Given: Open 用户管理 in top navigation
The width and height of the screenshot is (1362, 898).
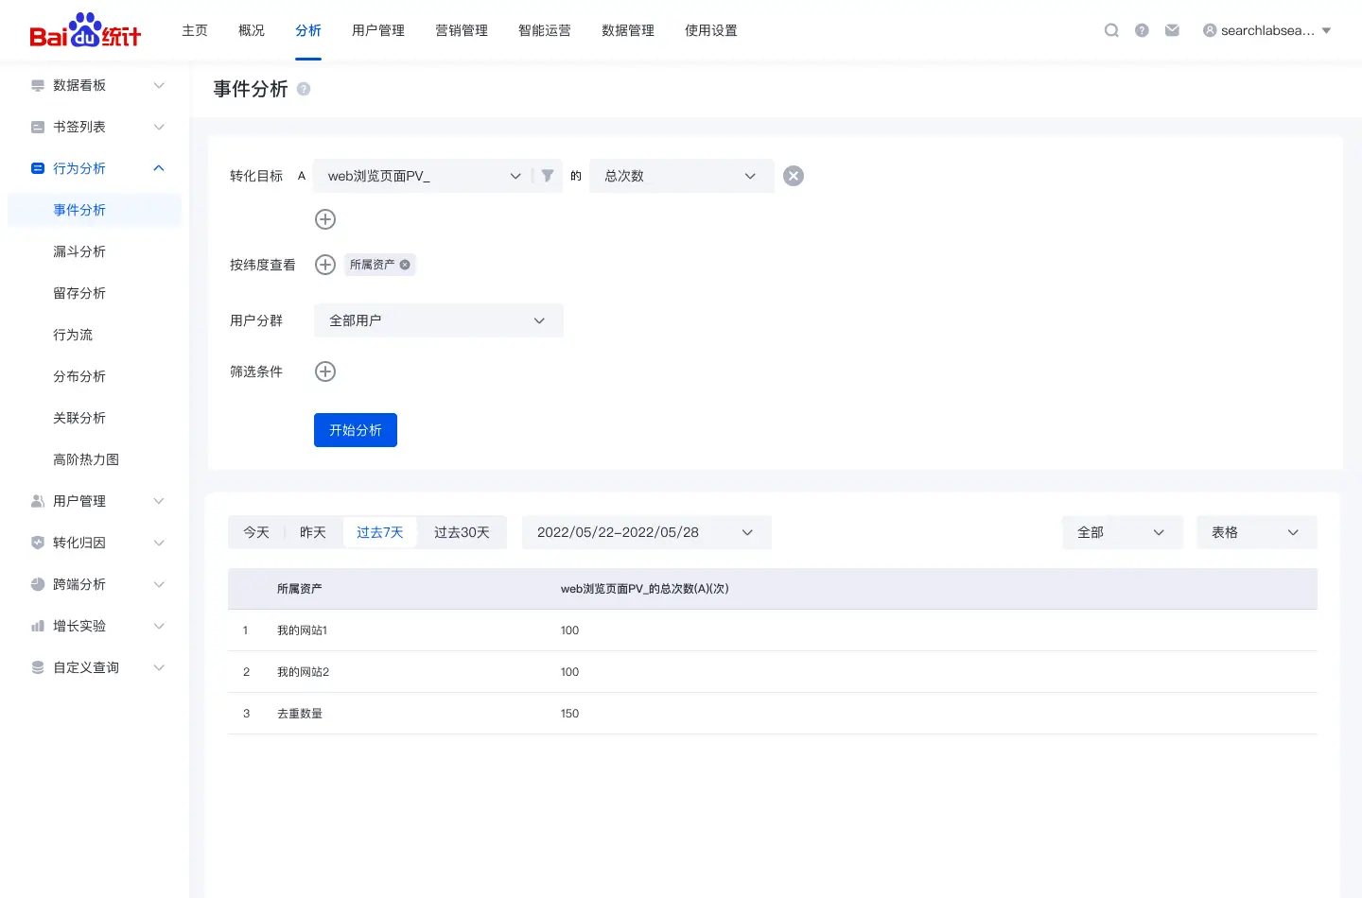Looking at the screenshot, I should pos(378,30).
